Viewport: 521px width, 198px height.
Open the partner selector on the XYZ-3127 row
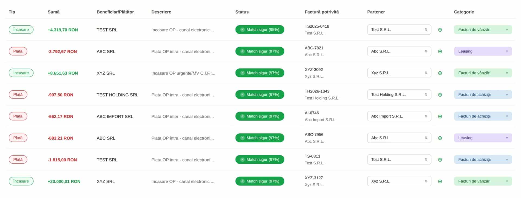(399, 181)
